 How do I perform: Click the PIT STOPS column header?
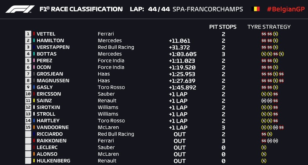click(223, 27)
